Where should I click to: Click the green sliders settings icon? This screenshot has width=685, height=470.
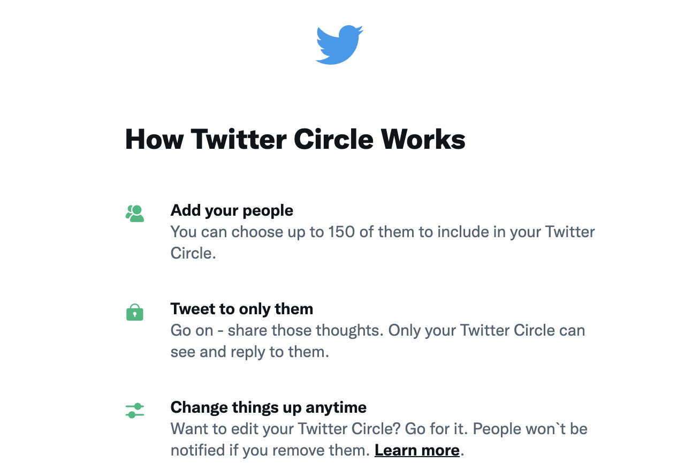pyautogui.click(x=135, y=411)
